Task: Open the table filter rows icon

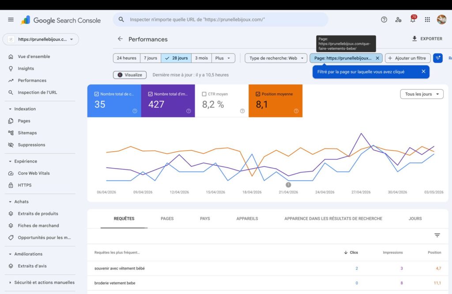Action: pos(437,235)
